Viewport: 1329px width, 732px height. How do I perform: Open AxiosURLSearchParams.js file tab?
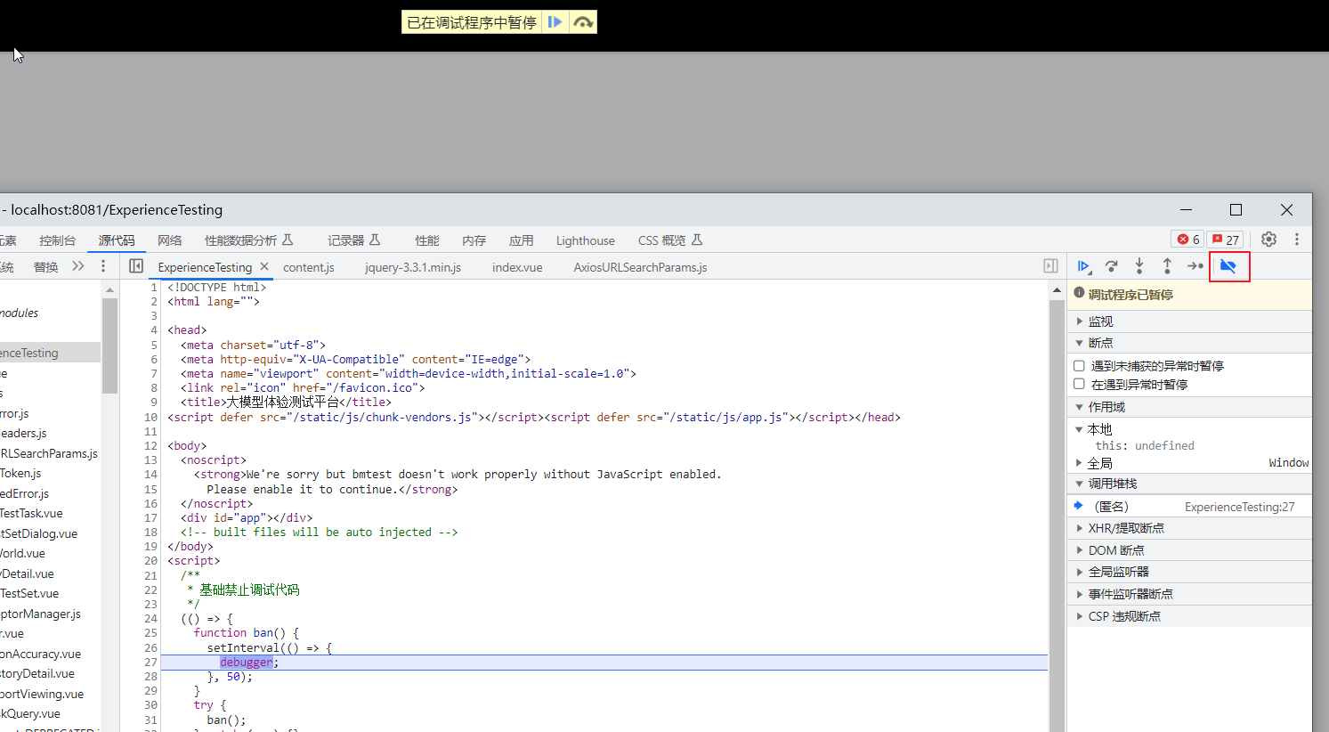640,267
